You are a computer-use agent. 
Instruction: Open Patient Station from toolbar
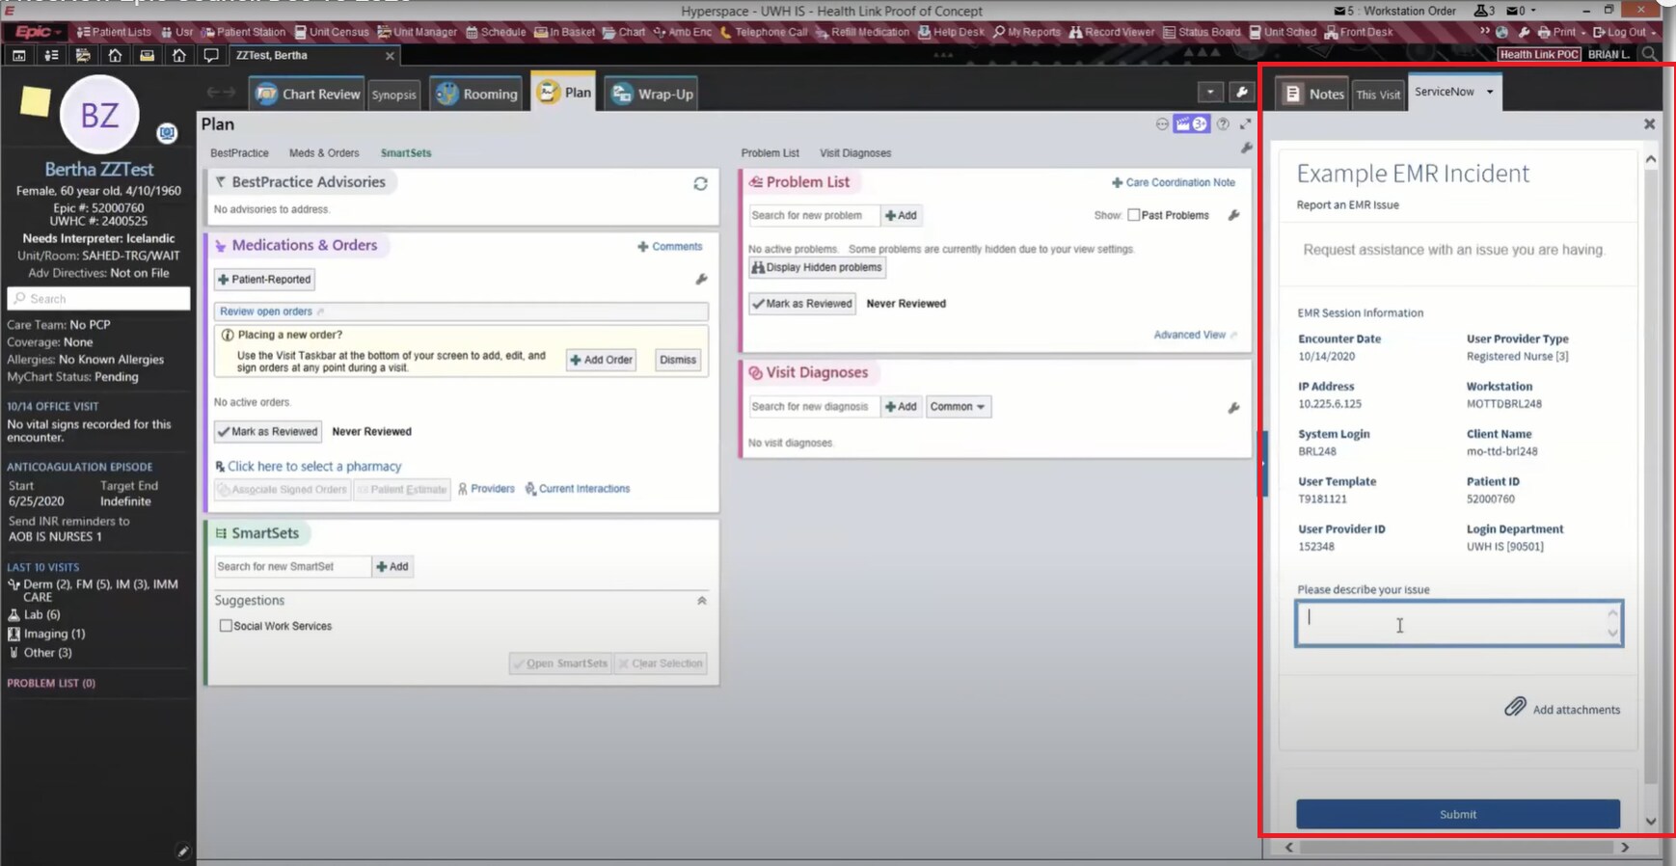tap(243, 32)
